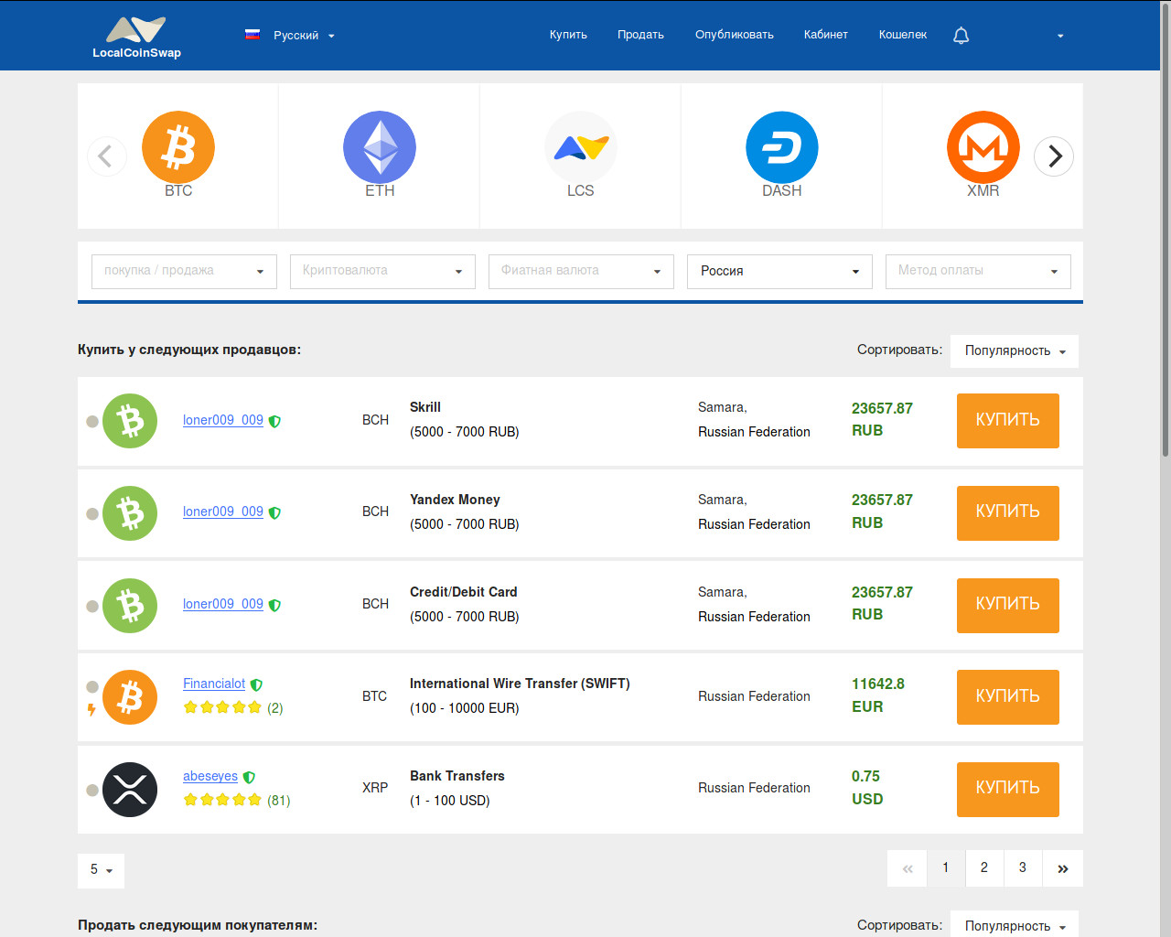
Task: Jump to the last page of offers
Action: [x=1063, y=868]
